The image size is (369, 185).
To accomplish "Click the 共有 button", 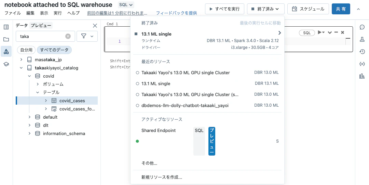I will [341, 9].
